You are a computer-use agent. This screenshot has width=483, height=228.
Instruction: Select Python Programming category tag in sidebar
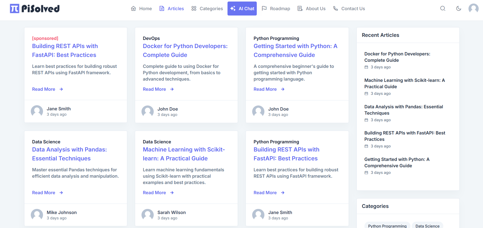(387, 226)
